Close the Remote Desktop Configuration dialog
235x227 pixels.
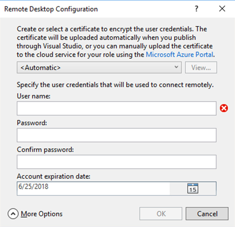tap(222, 9)
